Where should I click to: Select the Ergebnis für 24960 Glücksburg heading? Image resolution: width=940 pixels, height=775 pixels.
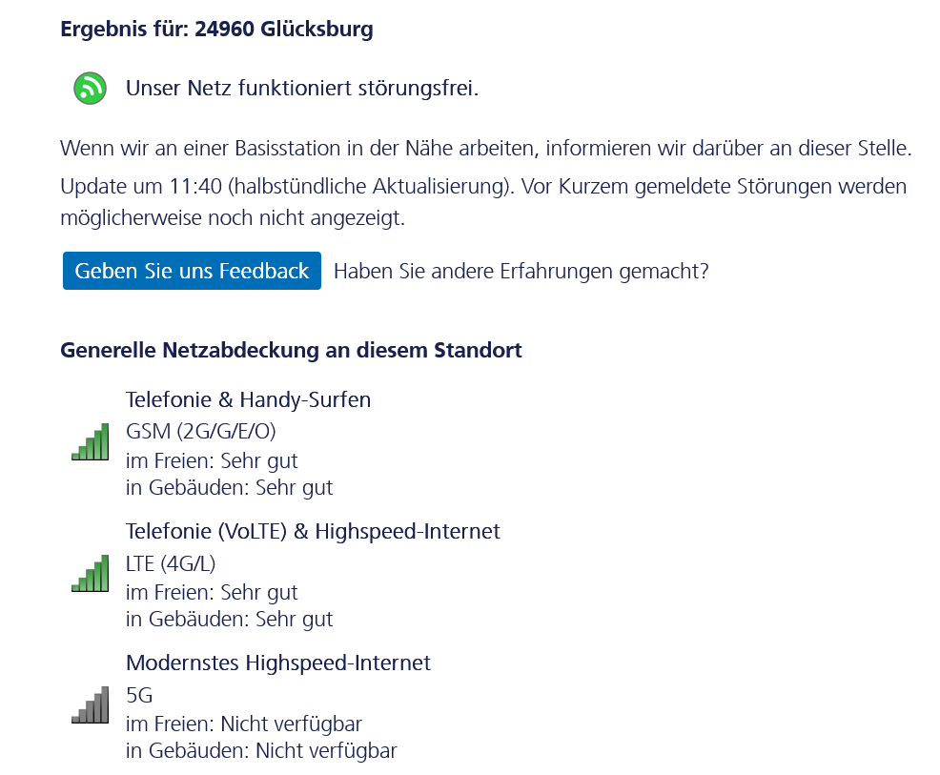(216, 29)
